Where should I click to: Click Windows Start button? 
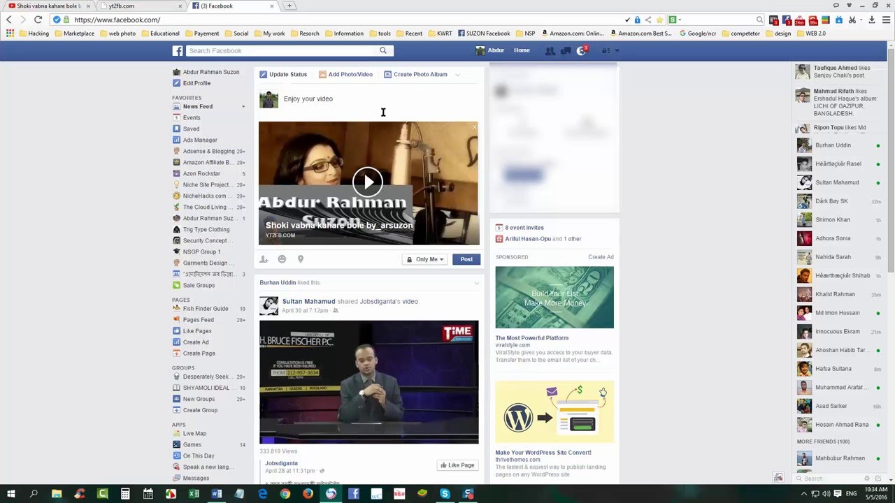pos(11,493)
